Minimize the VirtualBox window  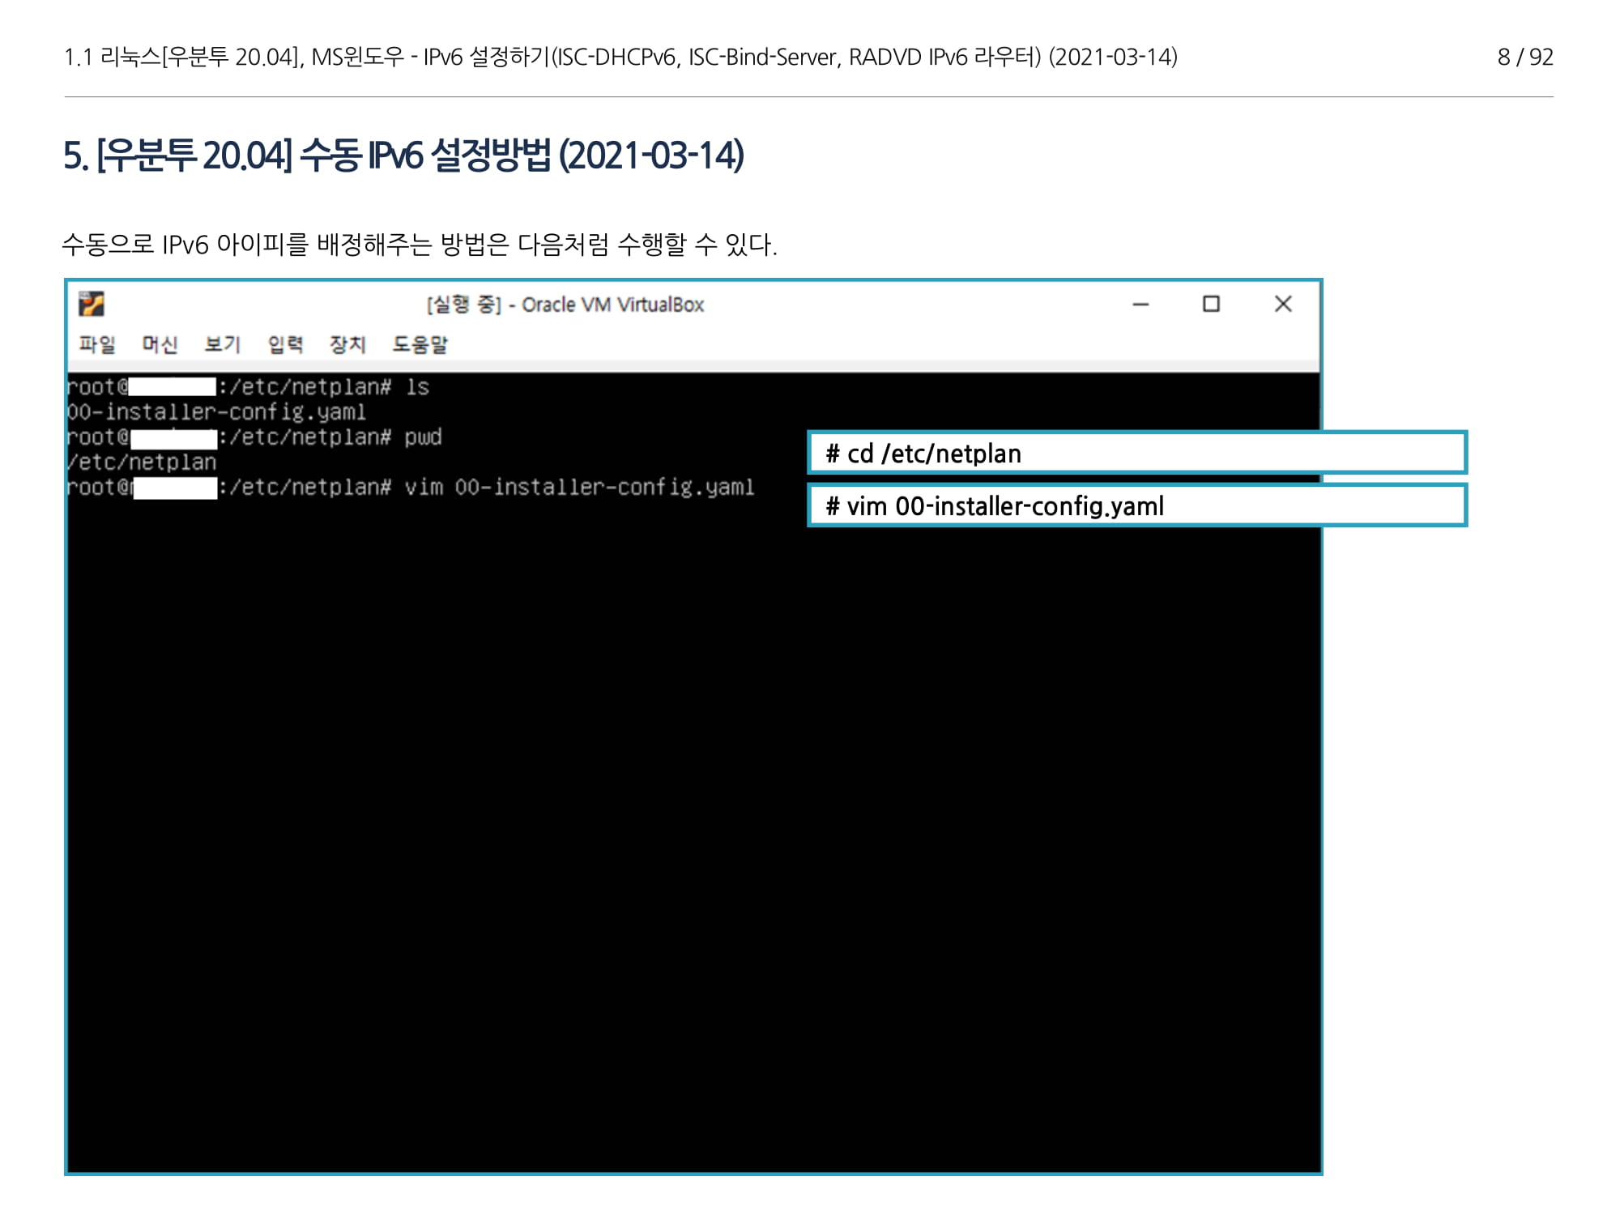(1140, 305)
